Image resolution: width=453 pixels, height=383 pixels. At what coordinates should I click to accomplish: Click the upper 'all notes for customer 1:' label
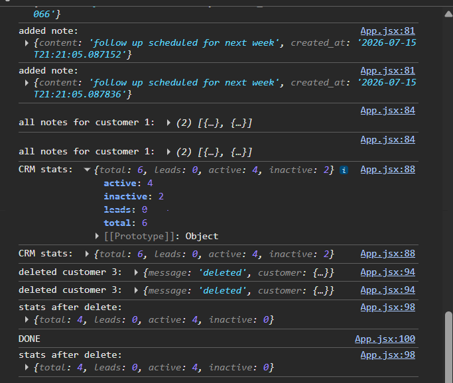pyautogui.click(x=87, y=123)
